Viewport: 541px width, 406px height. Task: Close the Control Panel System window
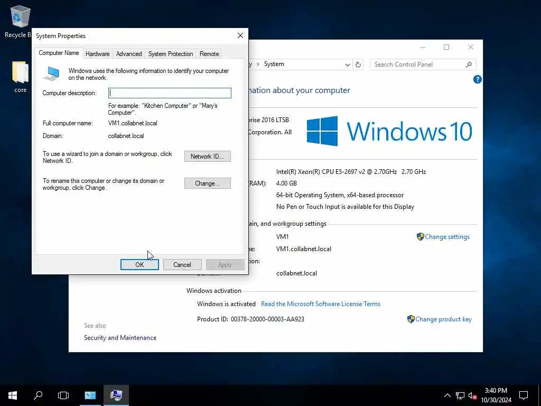pos(471,47)
